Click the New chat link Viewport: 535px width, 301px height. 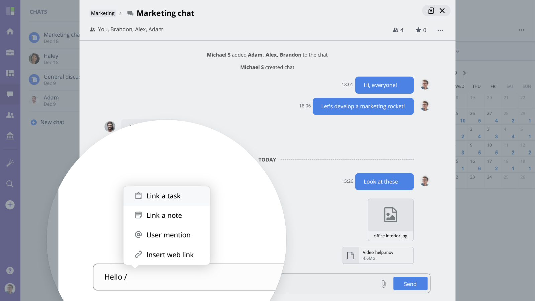point(47,122)
